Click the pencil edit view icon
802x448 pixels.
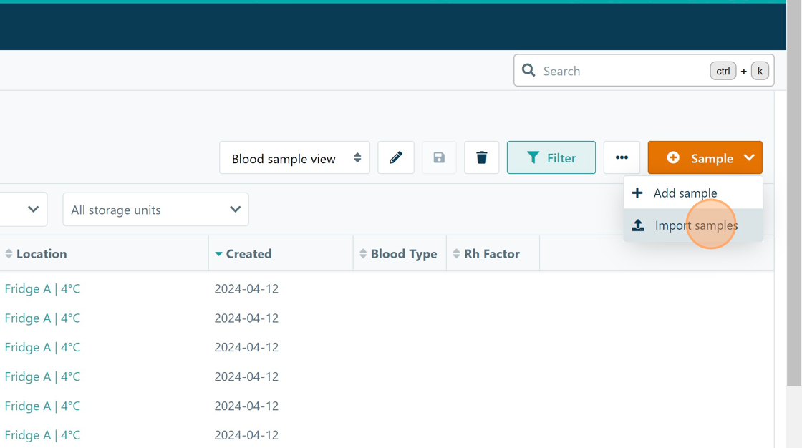point(395,157)
